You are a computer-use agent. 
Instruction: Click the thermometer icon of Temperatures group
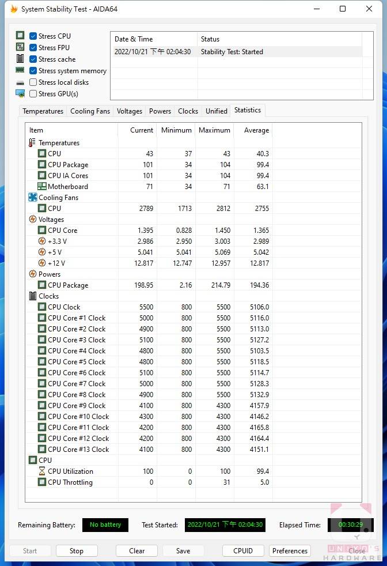[x=32, y=142]
